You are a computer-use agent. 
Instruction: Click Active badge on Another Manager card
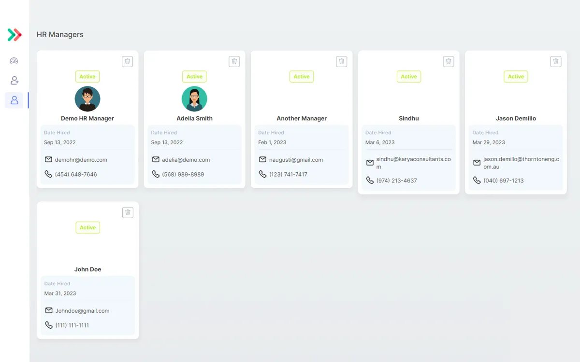(302, 77)
